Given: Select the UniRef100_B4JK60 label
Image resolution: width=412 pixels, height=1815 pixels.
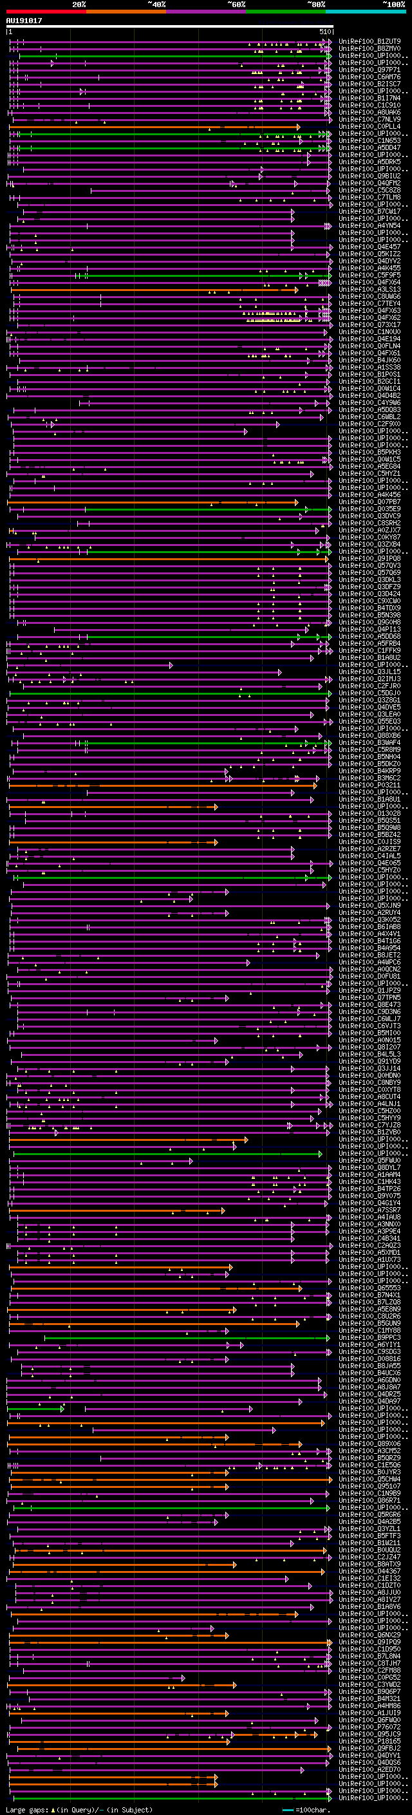Looking at the screenshot, I should [x=370, y=360].
